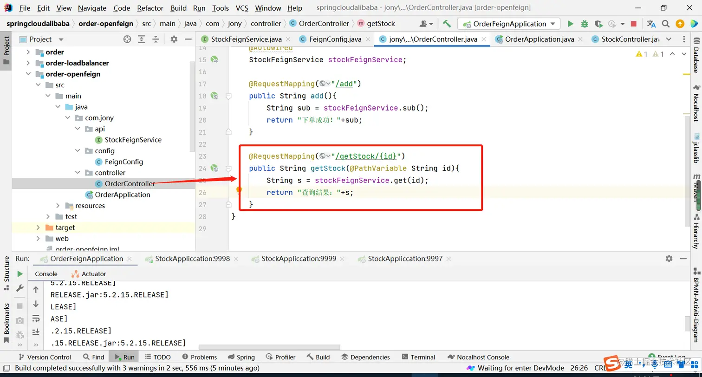Collapse the controller package node

click(x=78, y=173)
